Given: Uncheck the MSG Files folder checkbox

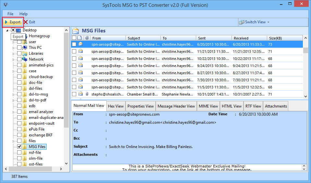Looking at the screenshot, I should tap(19, 147).
